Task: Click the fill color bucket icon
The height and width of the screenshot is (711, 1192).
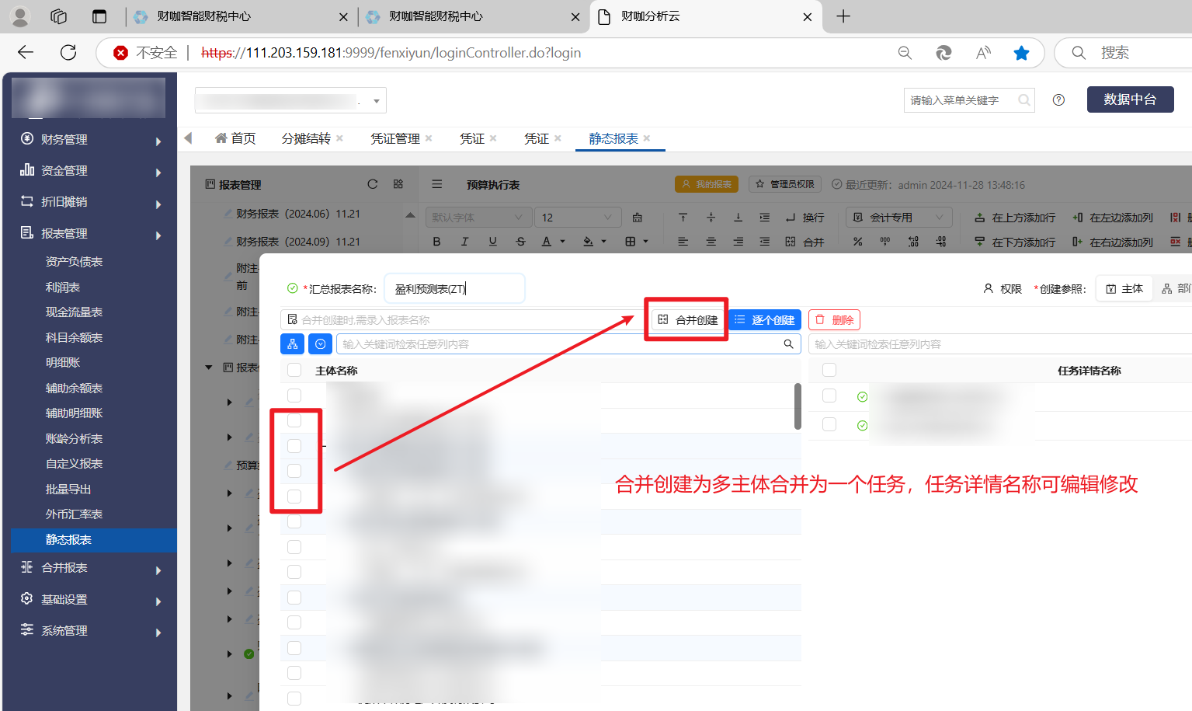Action: (589, 242)
